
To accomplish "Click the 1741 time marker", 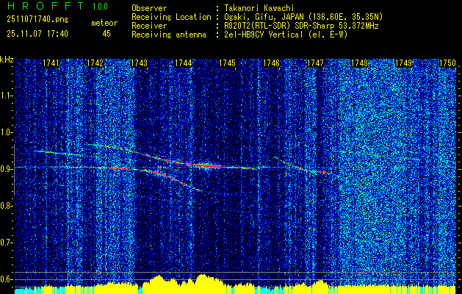I will pyautogui.click(x=51, y=63).
